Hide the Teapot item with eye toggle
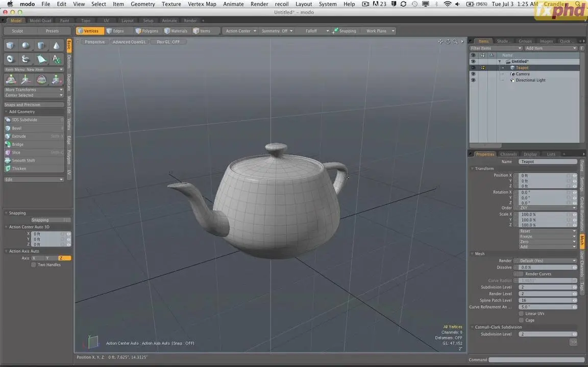Viewport: 588px width, 367px height. (x=473, y=68)
